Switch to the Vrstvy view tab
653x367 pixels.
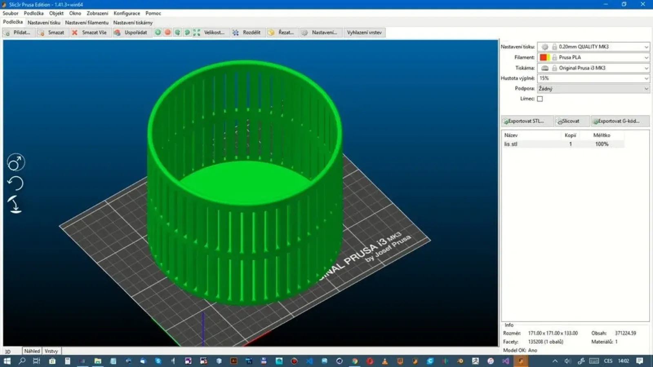(x=51, y=351)
